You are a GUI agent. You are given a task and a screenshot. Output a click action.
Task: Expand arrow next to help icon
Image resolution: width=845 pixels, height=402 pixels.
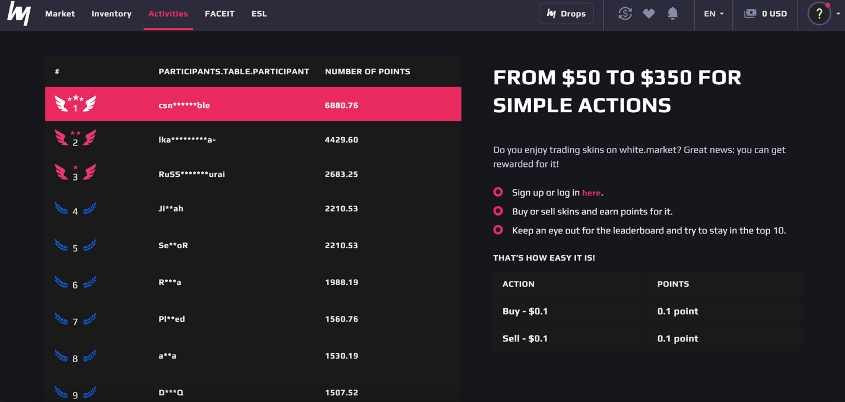838,14
